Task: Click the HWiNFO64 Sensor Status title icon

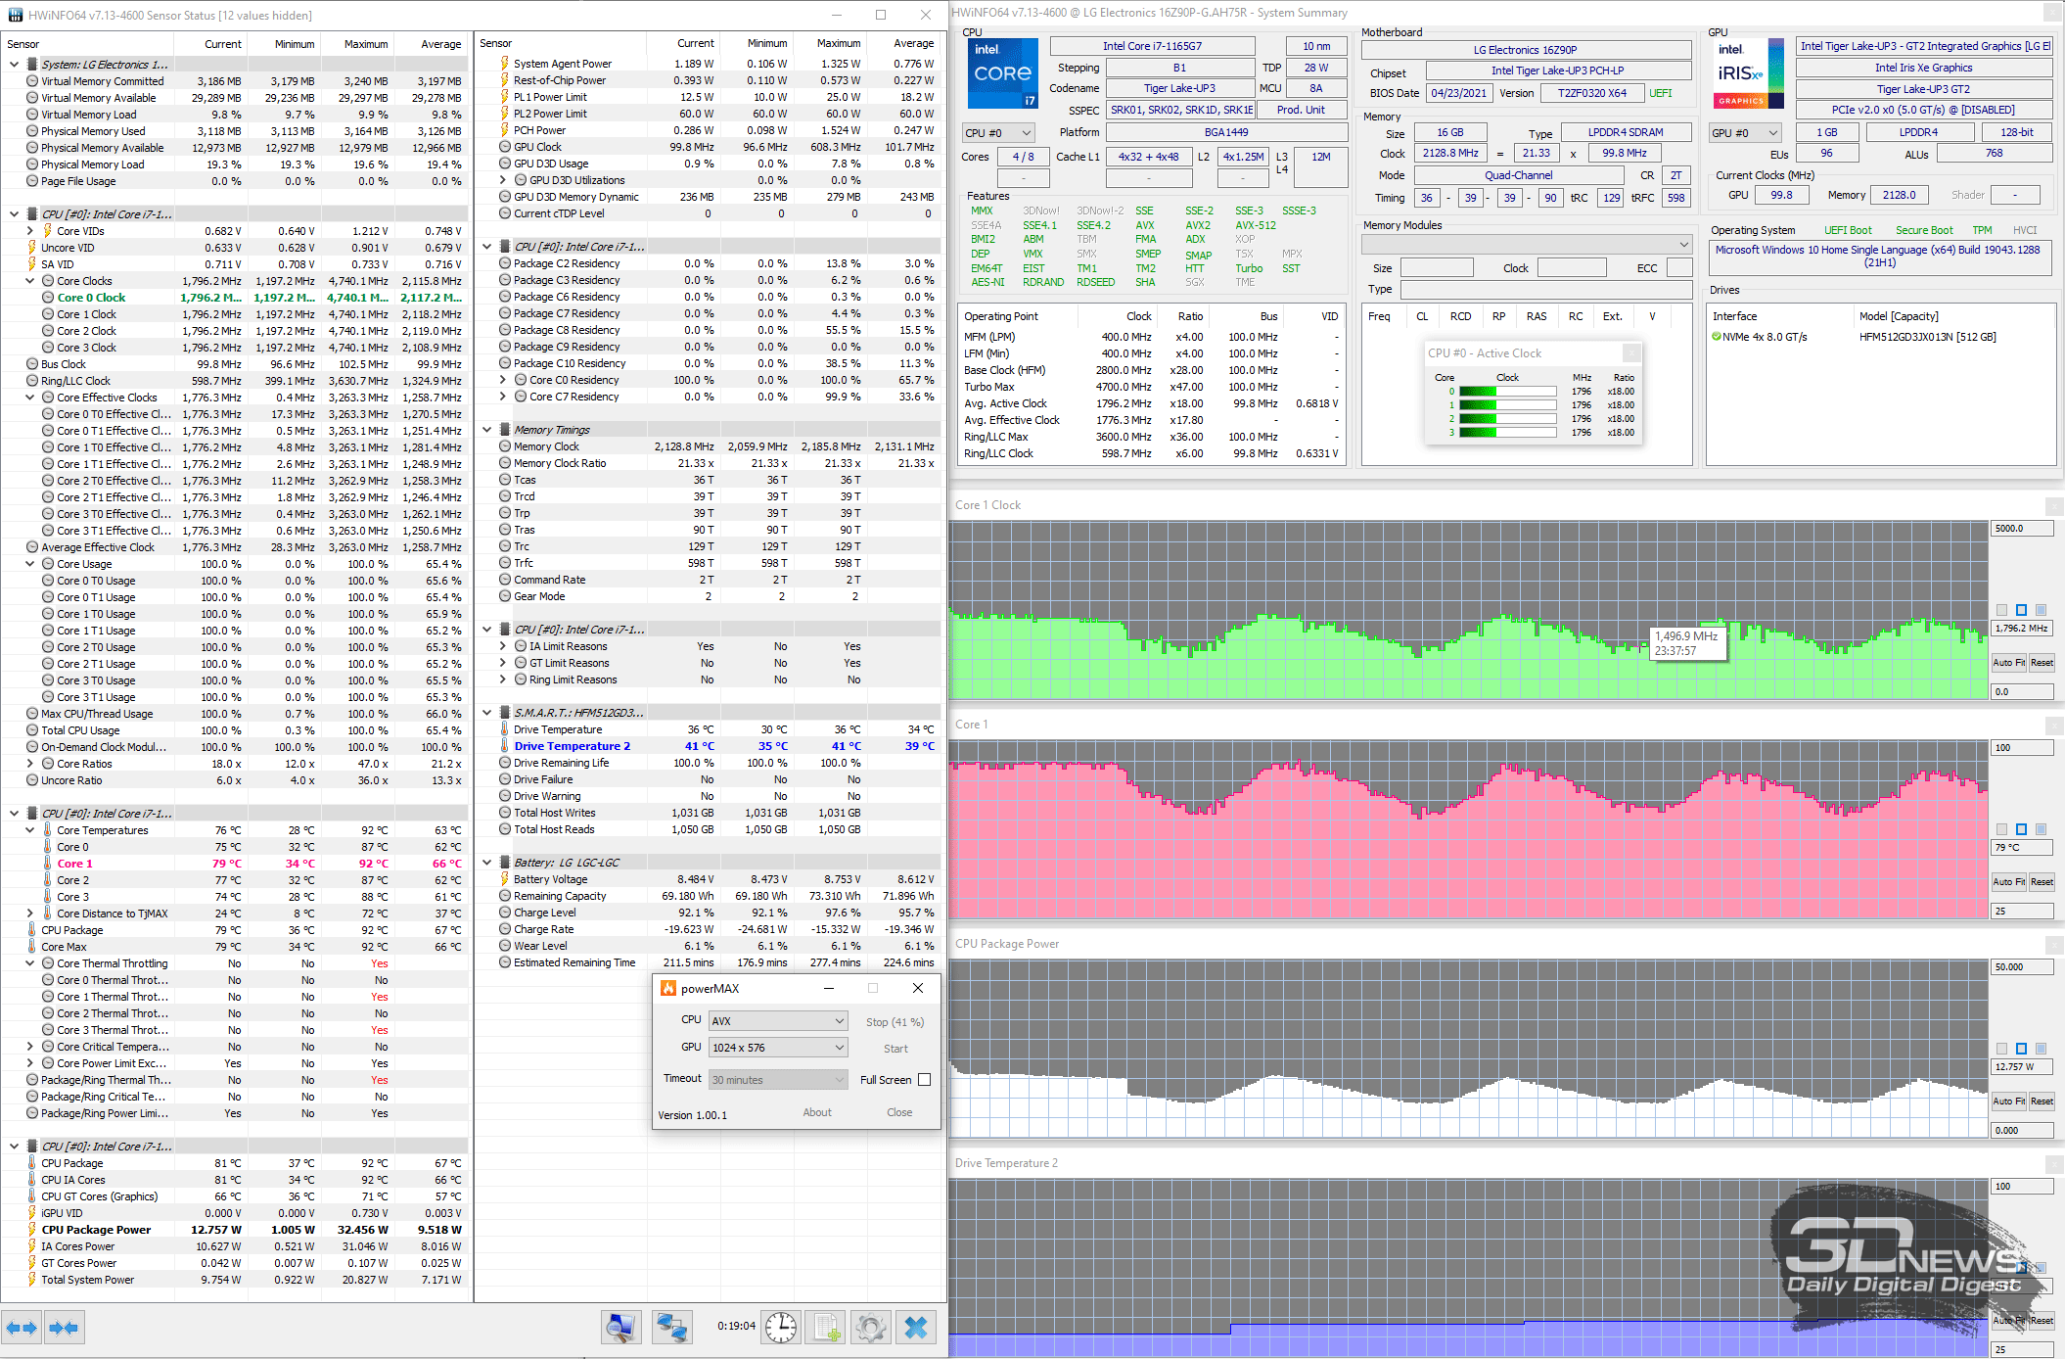Action: [15, 15]
